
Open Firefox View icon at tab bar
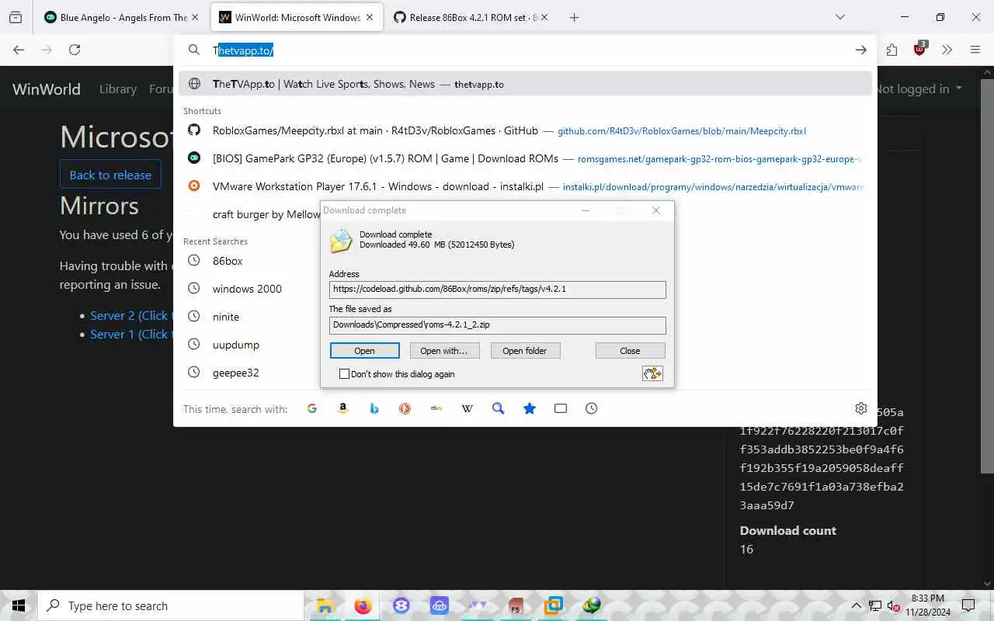[x=16, y=17]
